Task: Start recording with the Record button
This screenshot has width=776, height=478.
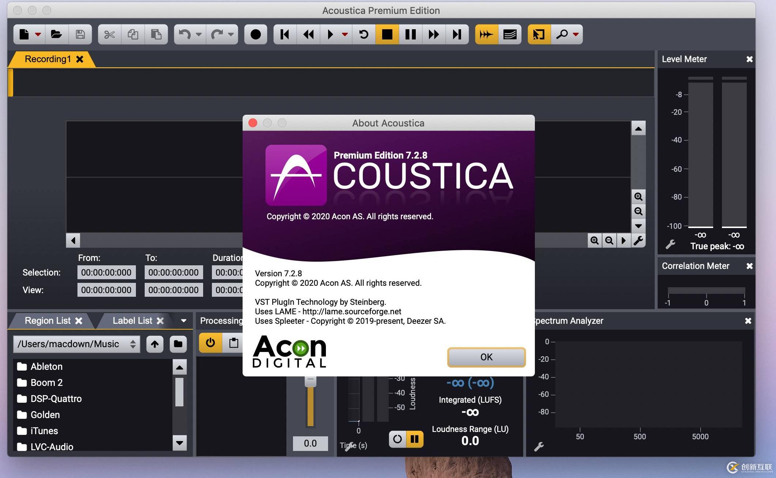Action: [x=256, y=34]
